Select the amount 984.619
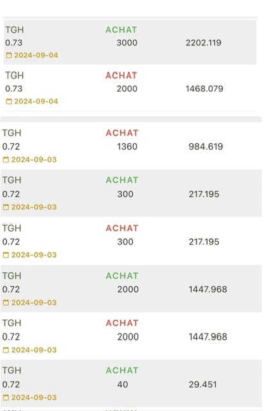This screenshot has width=277, height=411. pos(206,146)
